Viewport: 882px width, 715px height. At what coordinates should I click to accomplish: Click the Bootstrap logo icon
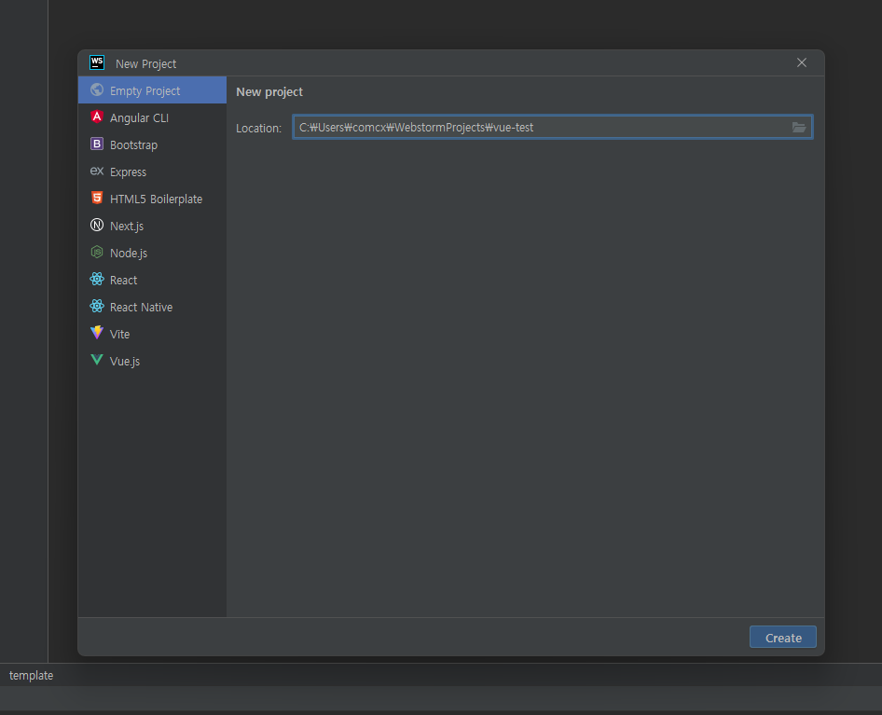(97, 144)
